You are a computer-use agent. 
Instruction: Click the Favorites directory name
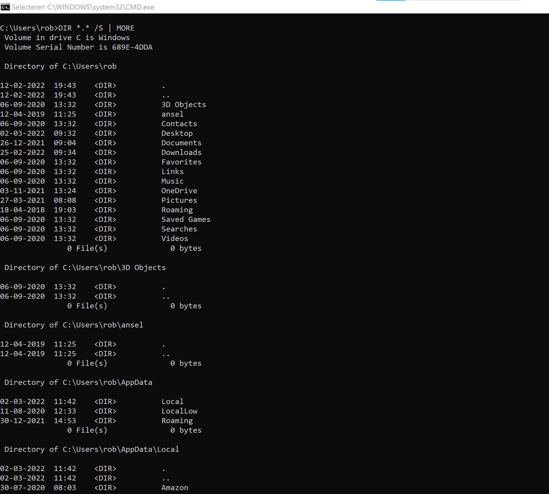[182, 162]
